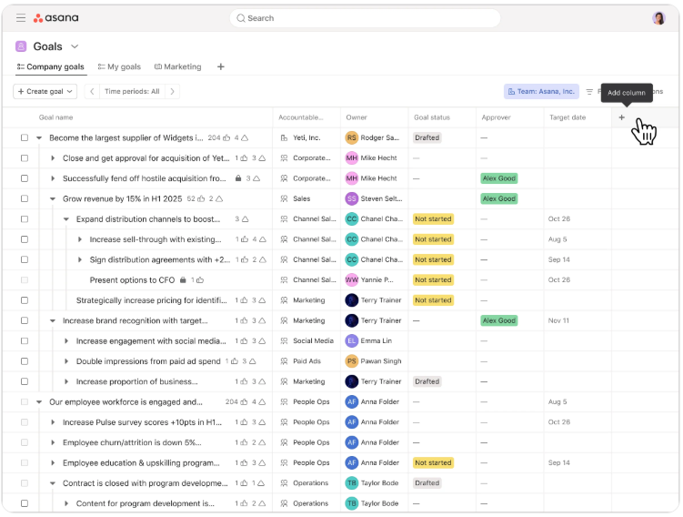Expand Sign distribution agreements goal
The image size is (683, 517).
[80, 259]
